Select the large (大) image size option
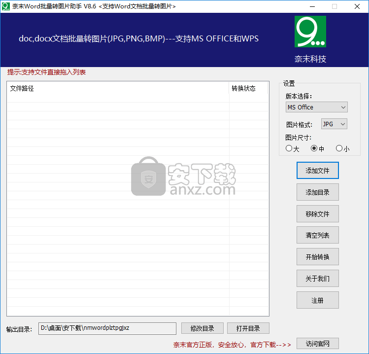This screenshot has width=369, height=354. pyautogui.click(x=292, y=148)
